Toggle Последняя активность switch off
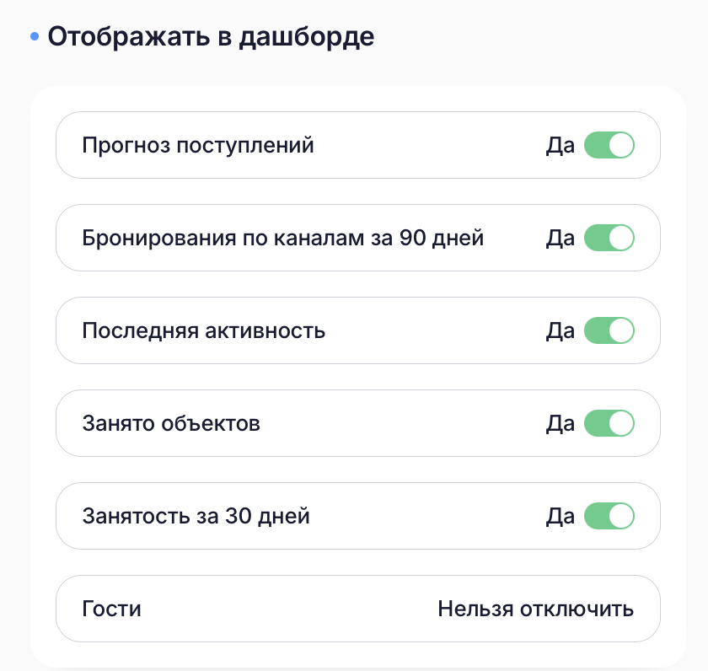 [x=609, y=330]
